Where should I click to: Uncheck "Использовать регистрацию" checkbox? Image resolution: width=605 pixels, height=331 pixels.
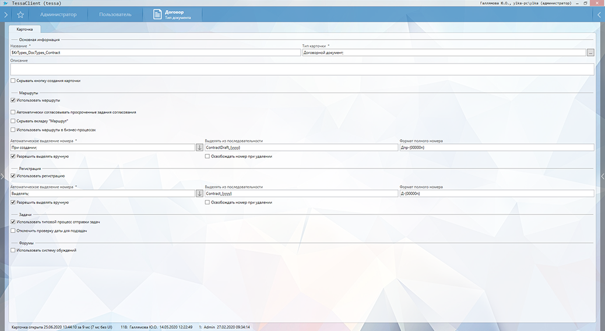tap(13, 175)
